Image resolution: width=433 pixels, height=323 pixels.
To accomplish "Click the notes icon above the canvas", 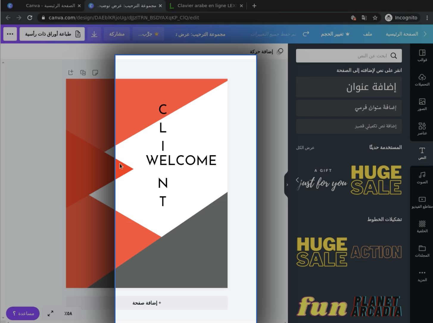I will [95, 72].
